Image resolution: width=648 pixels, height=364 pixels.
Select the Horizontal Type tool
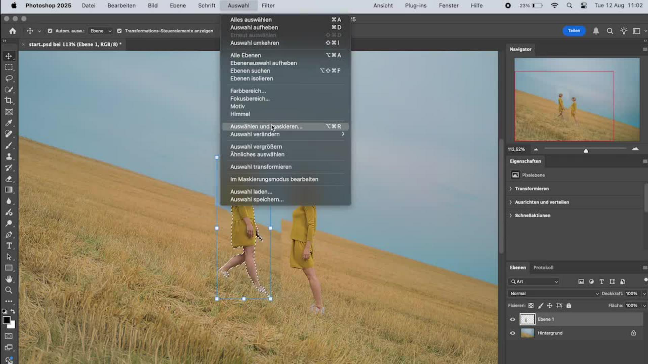tap(9, 246)
